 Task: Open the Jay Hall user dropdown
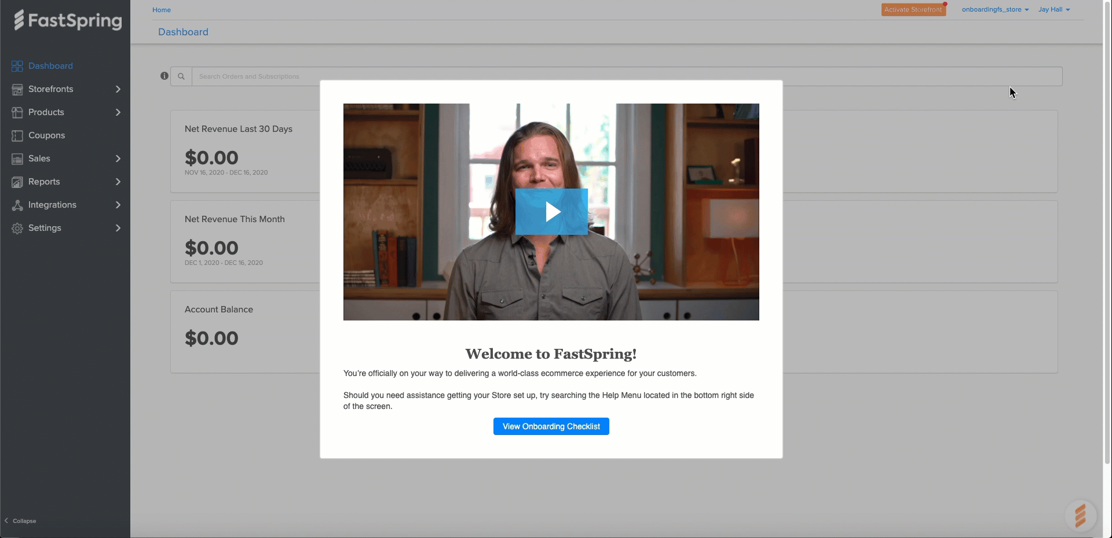[1054, 9]
